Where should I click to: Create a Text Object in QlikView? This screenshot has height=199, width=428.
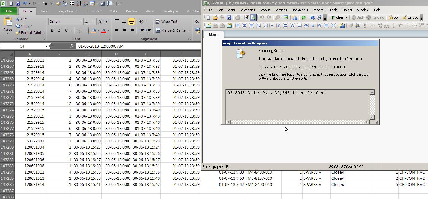pyautogui.click(x=292, y=25)
